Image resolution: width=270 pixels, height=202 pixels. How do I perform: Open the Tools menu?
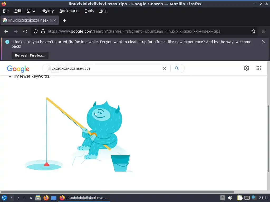coord(89,11)
